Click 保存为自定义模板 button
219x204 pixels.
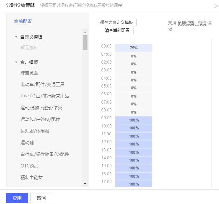[x=117, y=22]
